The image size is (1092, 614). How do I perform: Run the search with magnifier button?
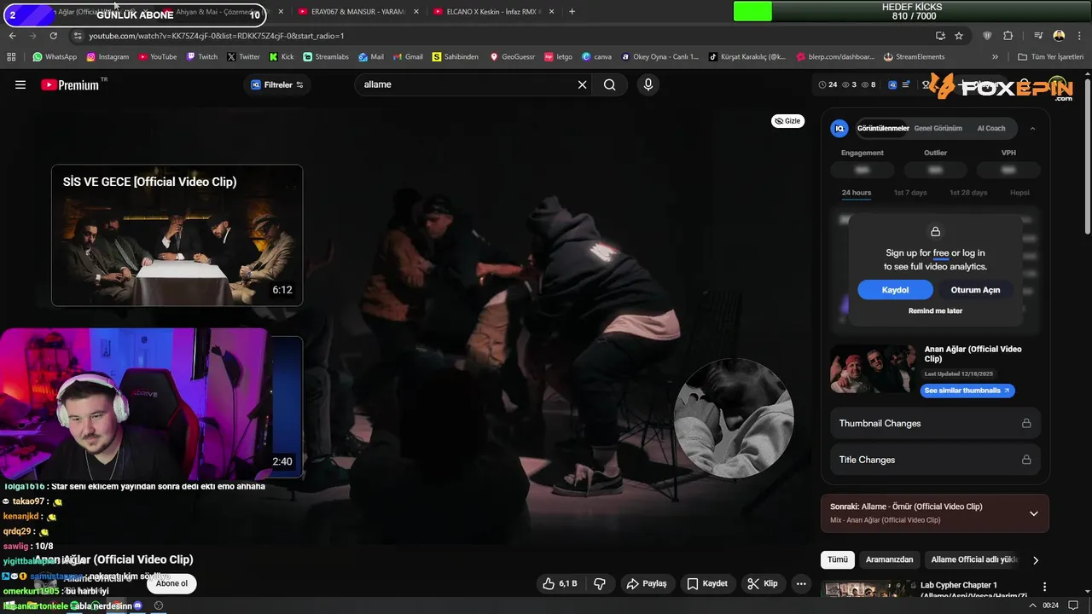coord(609,84)
